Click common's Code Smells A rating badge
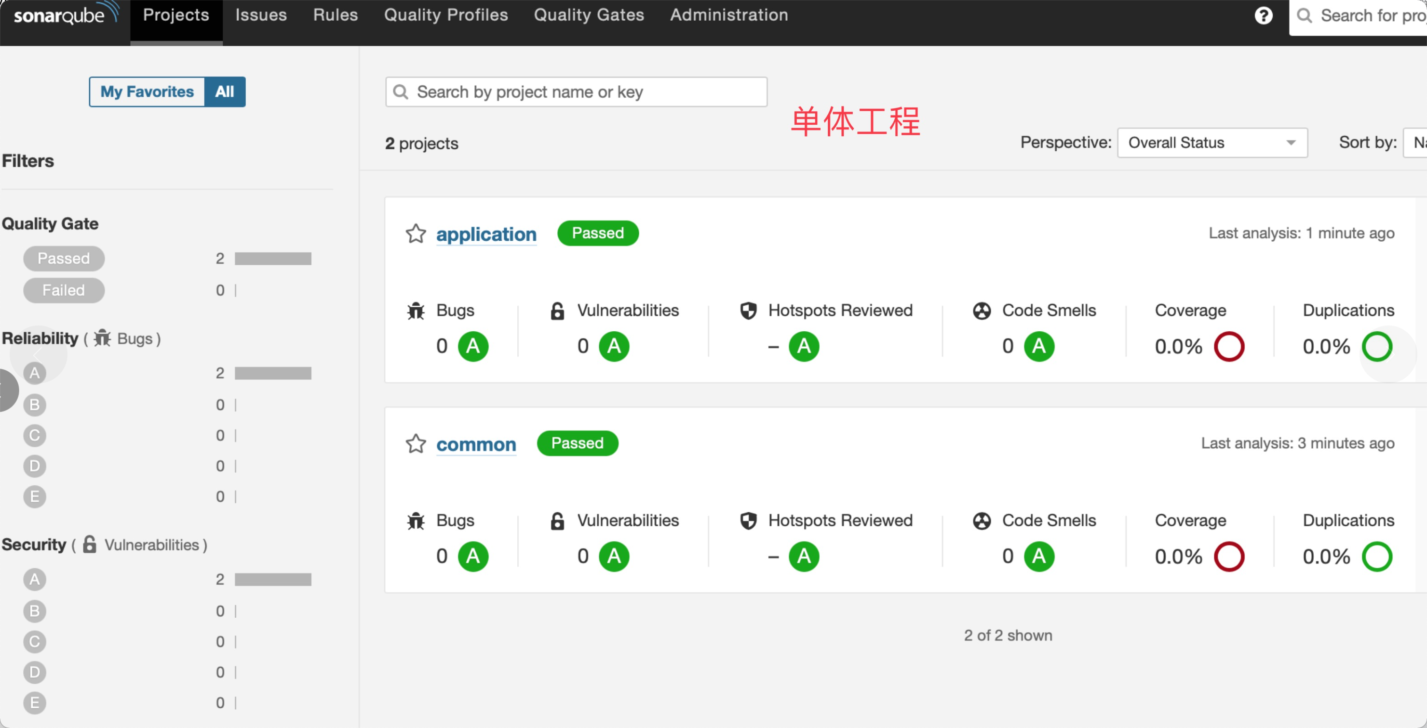 click(x=1039, y=557)
